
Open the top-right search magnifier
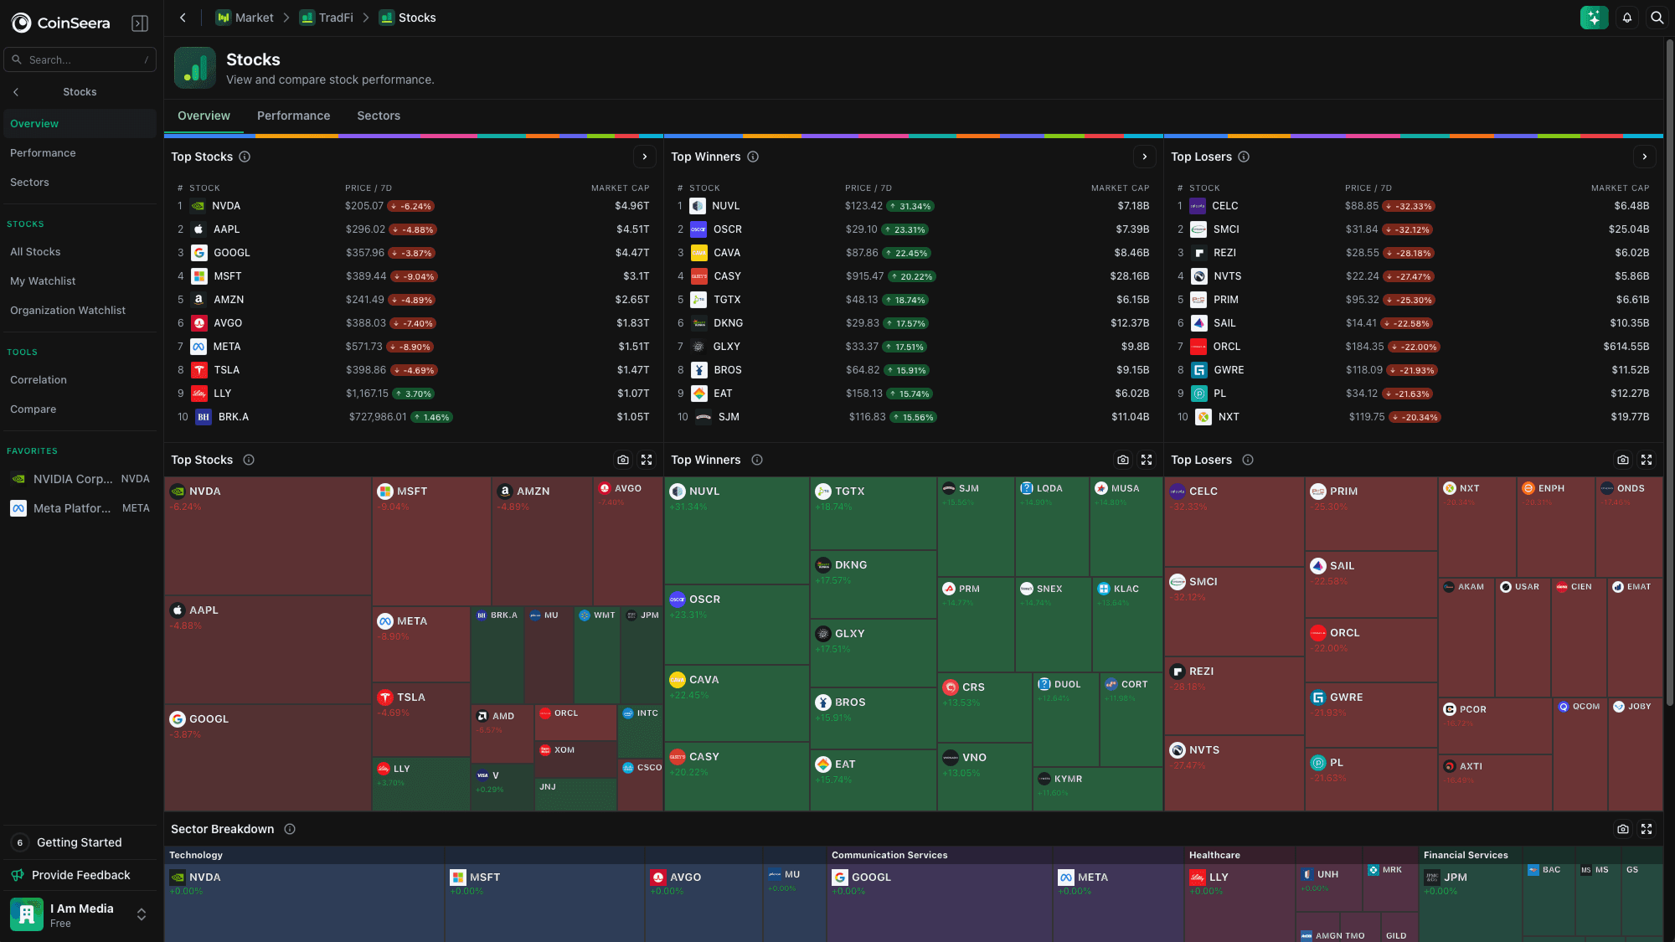click(x=1657, y=18)
